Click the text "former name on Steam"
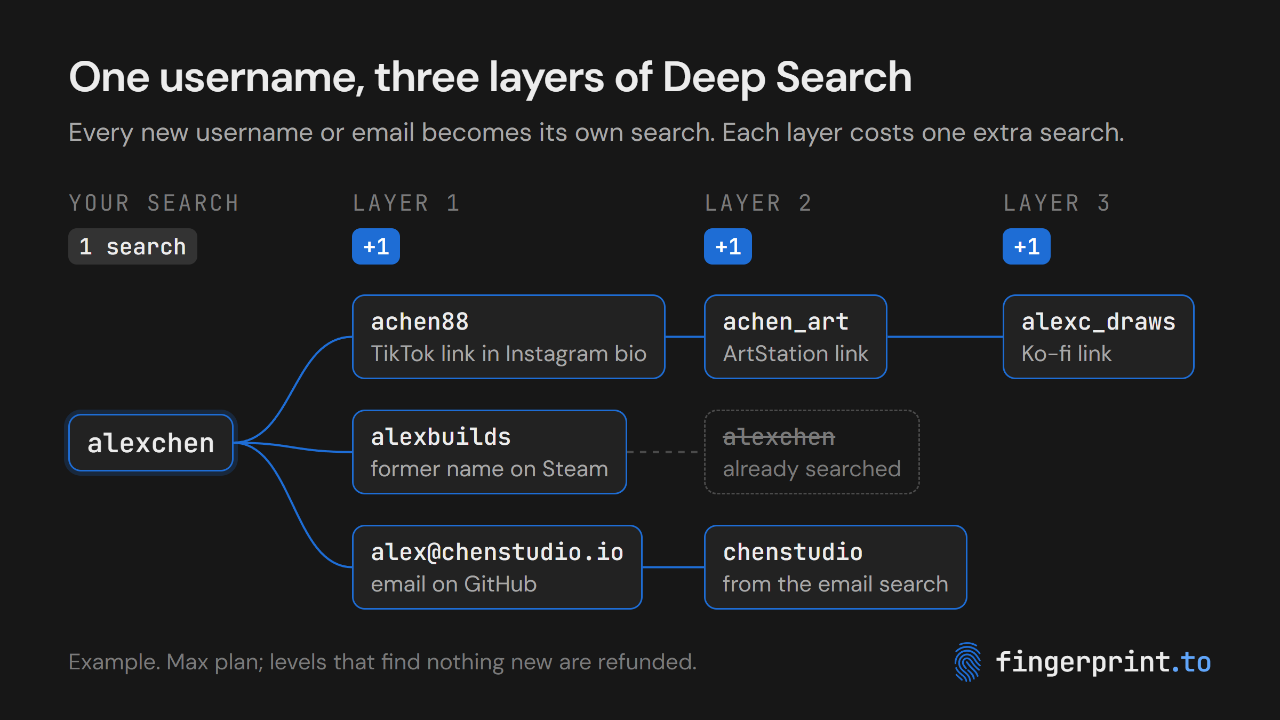 click(x=490, y=469)
